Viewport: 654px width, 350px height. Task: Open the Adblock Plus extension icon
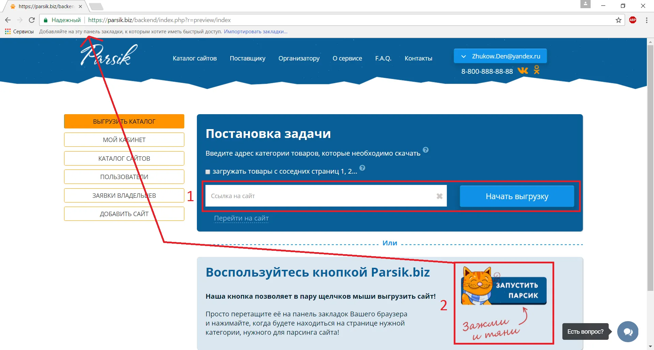coord(633,20)
